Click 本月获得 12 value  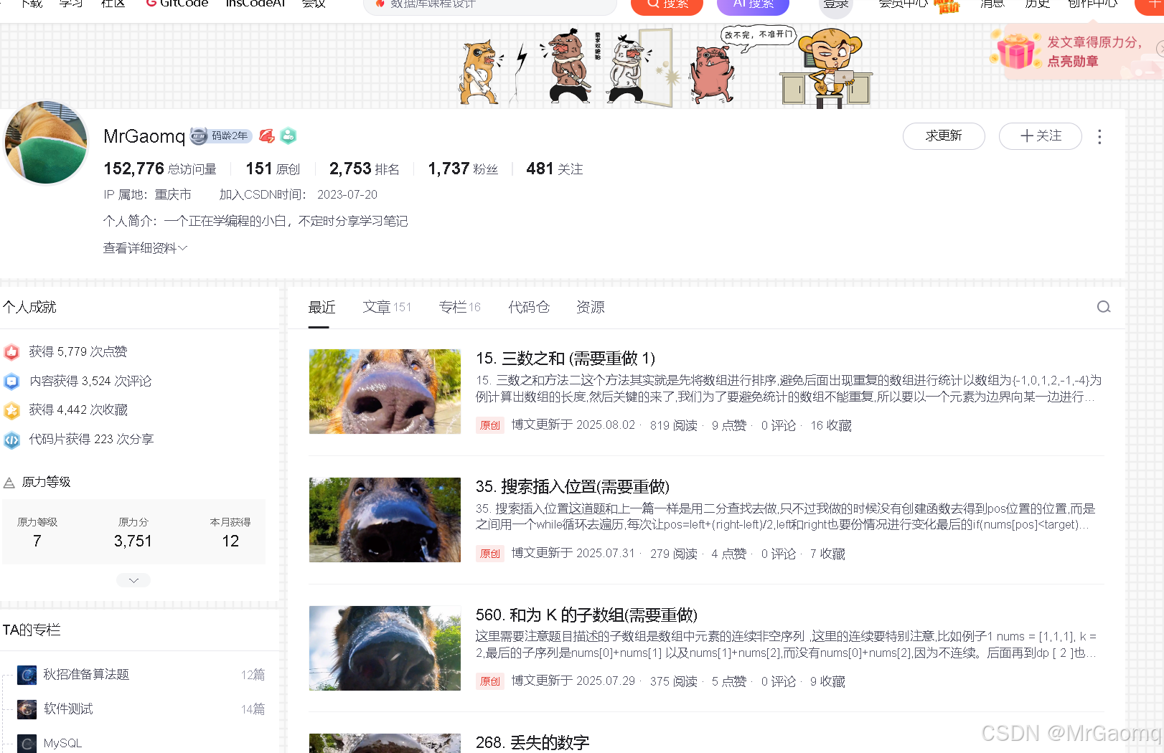230,541
